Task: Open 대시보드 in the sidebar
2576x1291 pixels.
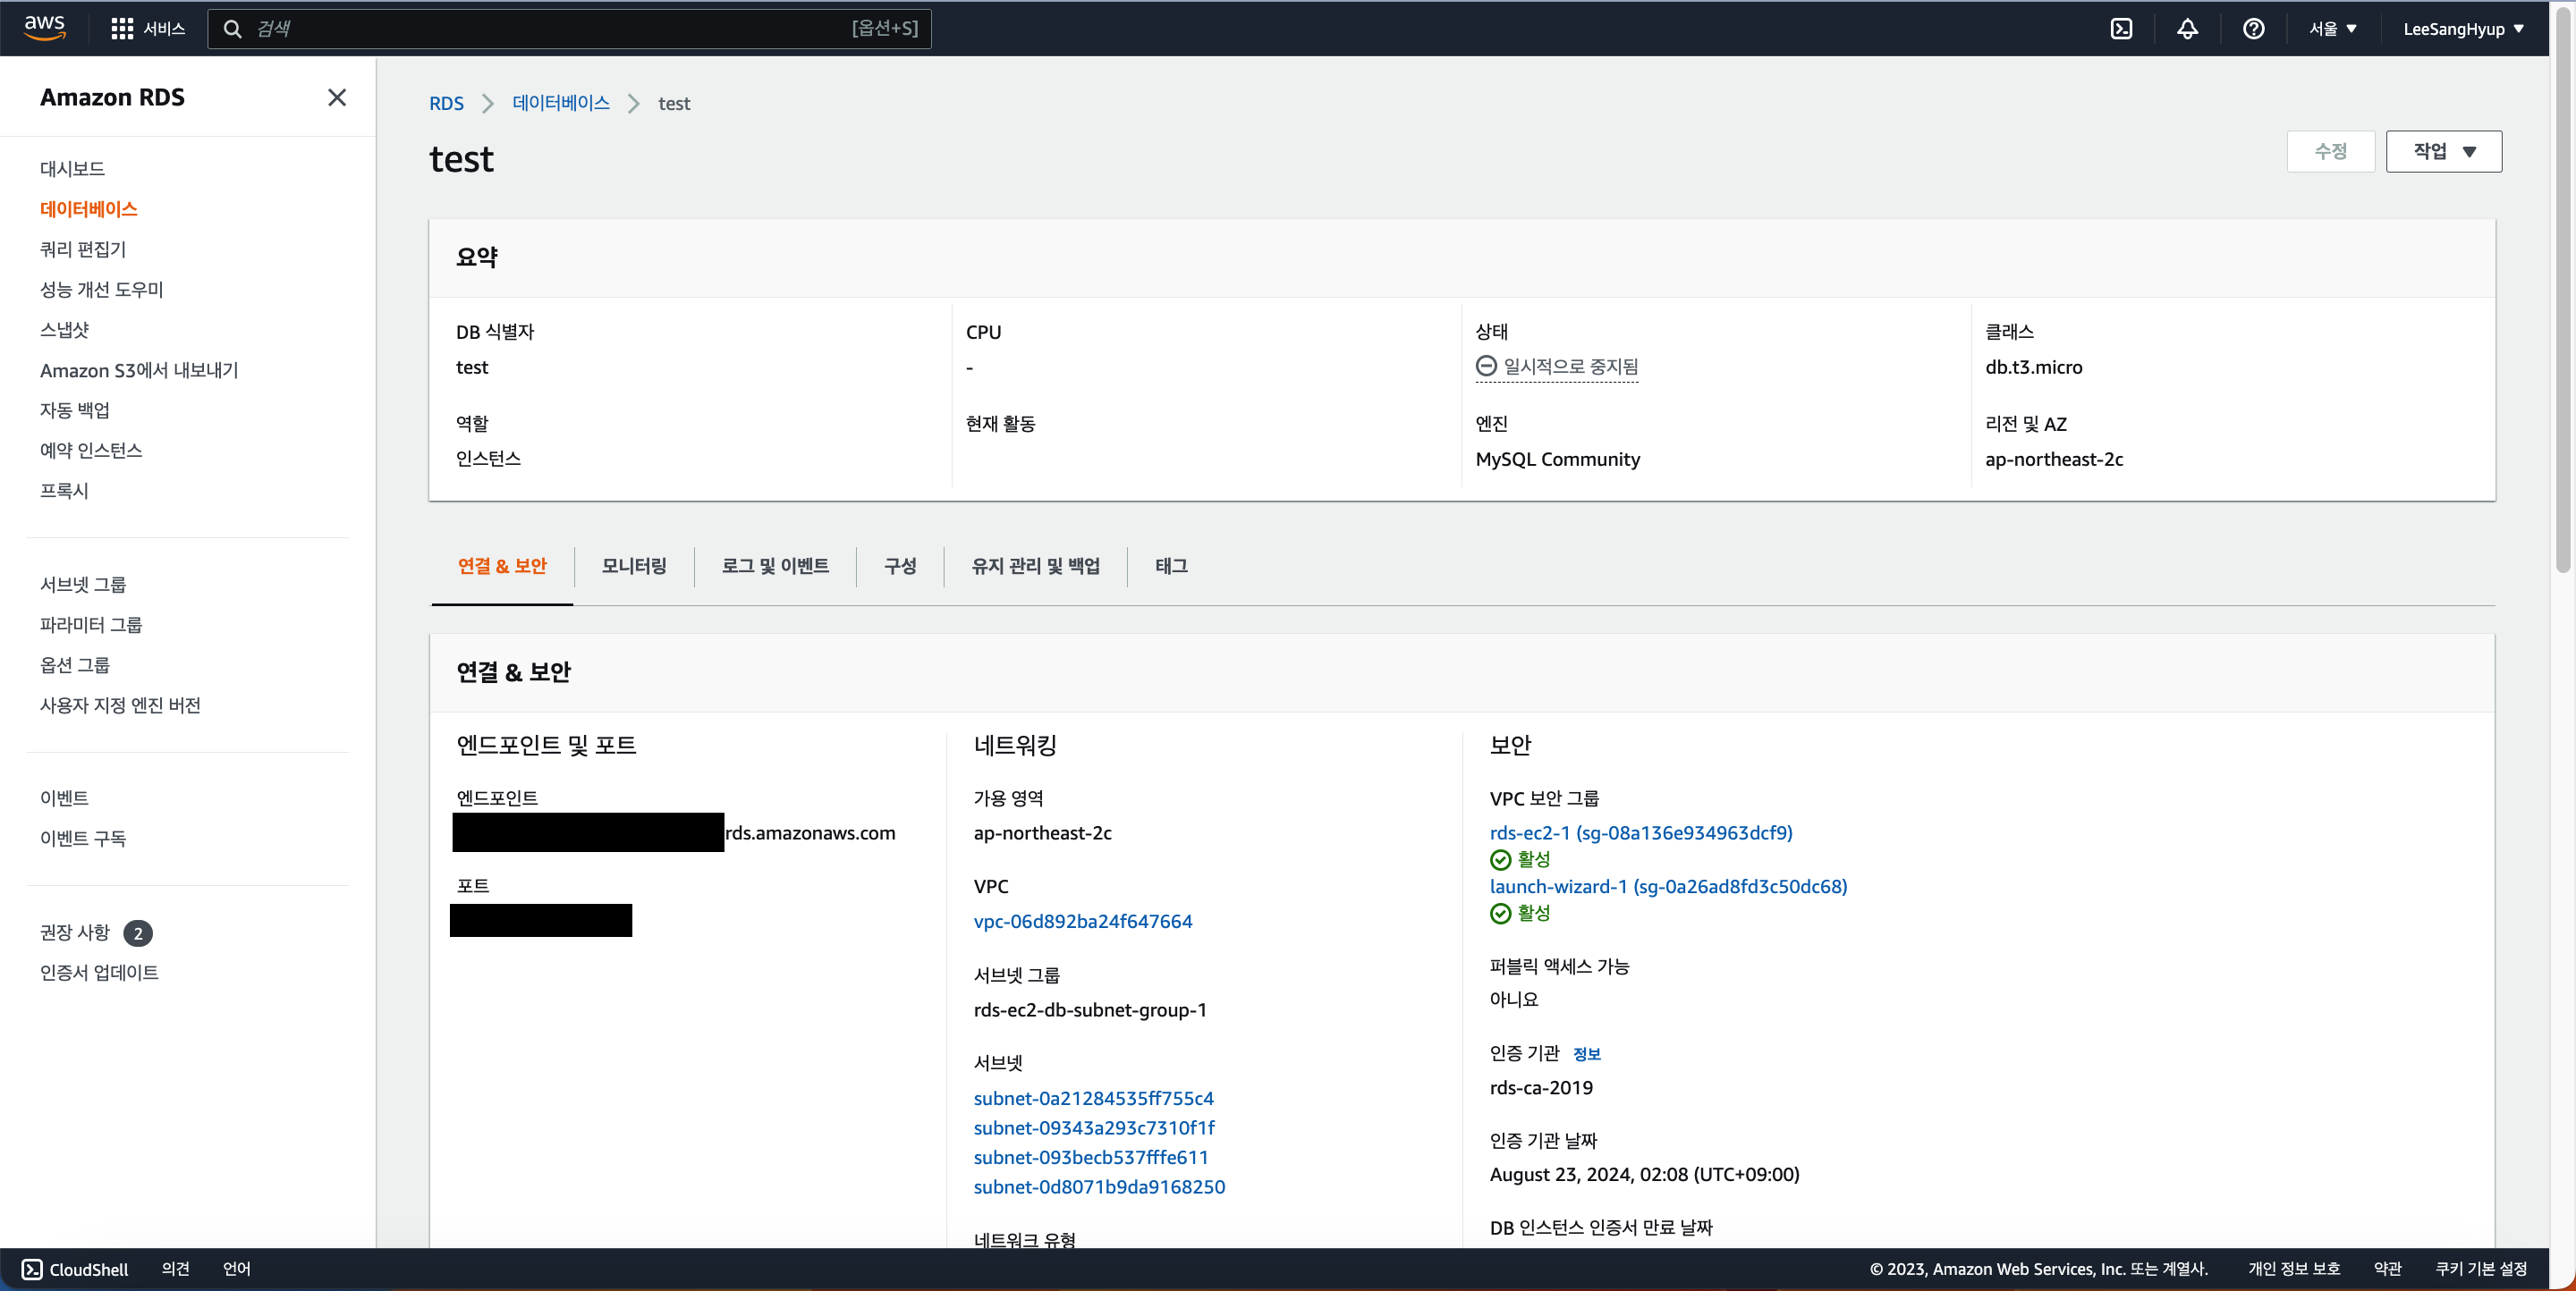Action: pyautogui.click(x=72, y=169)
